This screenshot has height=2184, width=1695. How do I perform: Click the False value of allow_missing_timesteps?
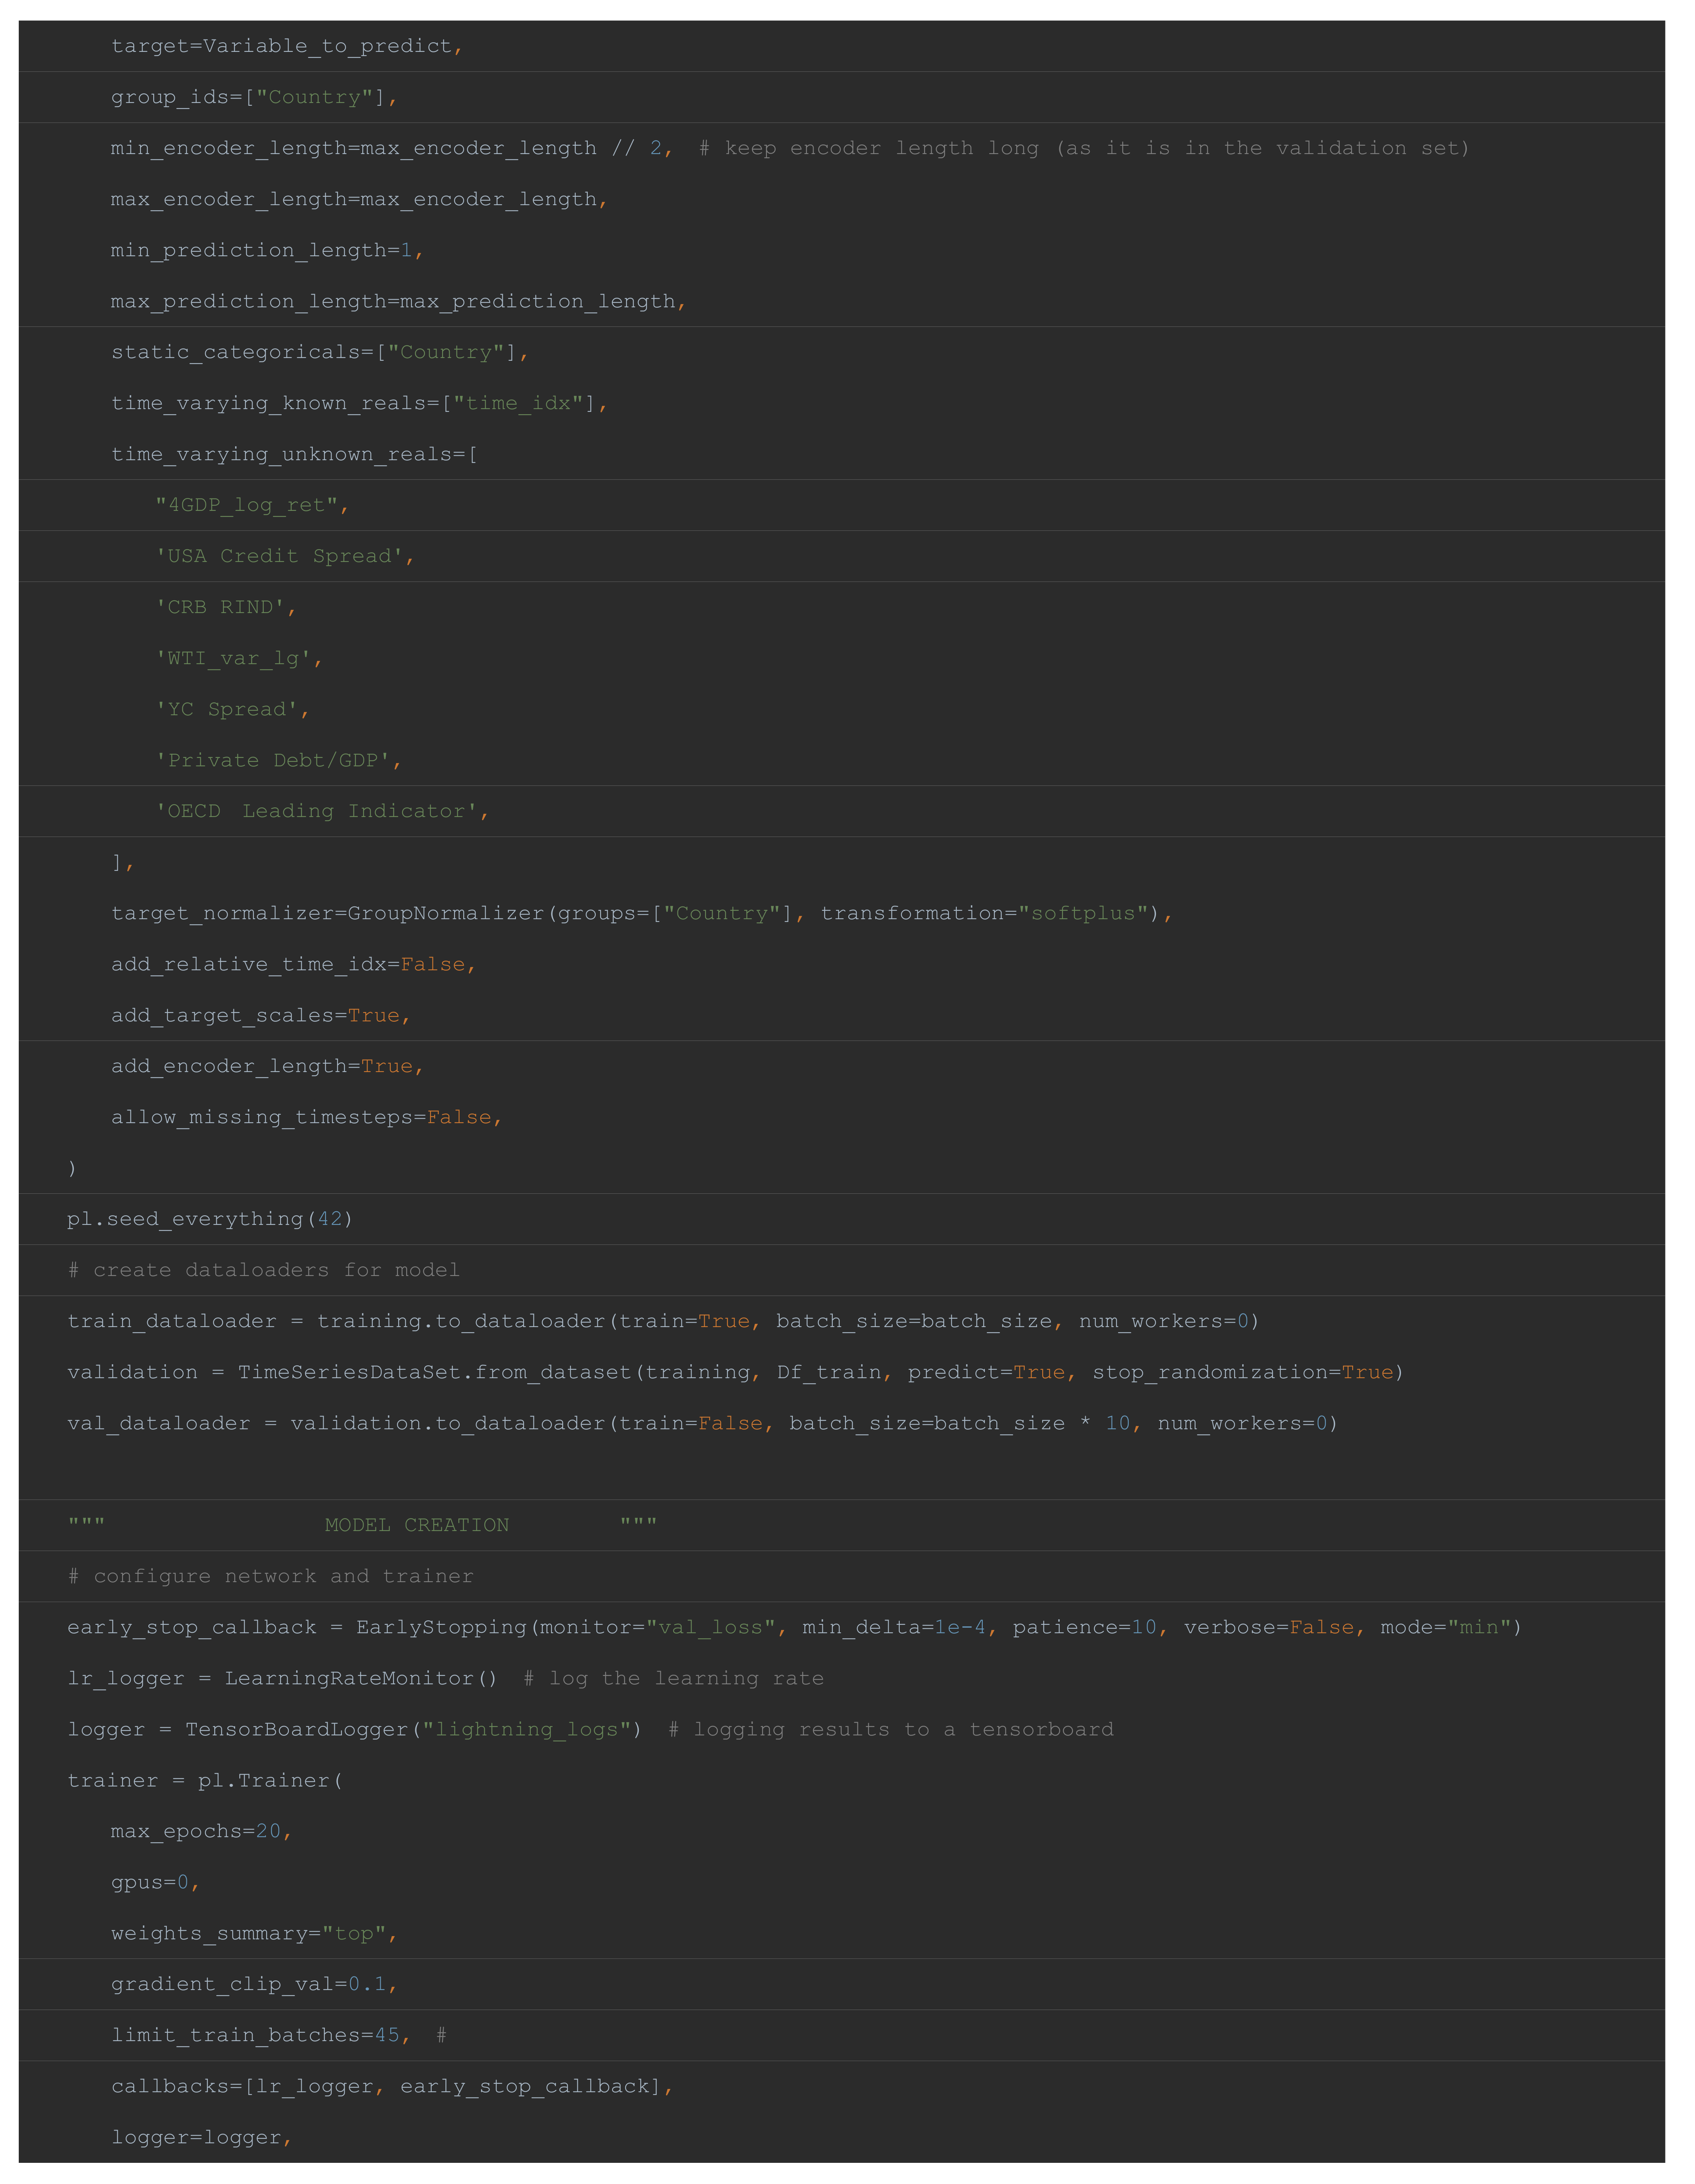coord(459,1118)
